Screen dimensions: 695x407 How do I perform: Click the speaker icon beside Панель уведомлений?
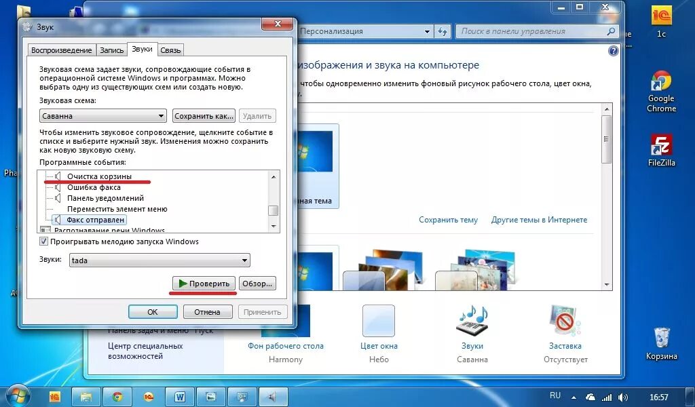(58, 198)
